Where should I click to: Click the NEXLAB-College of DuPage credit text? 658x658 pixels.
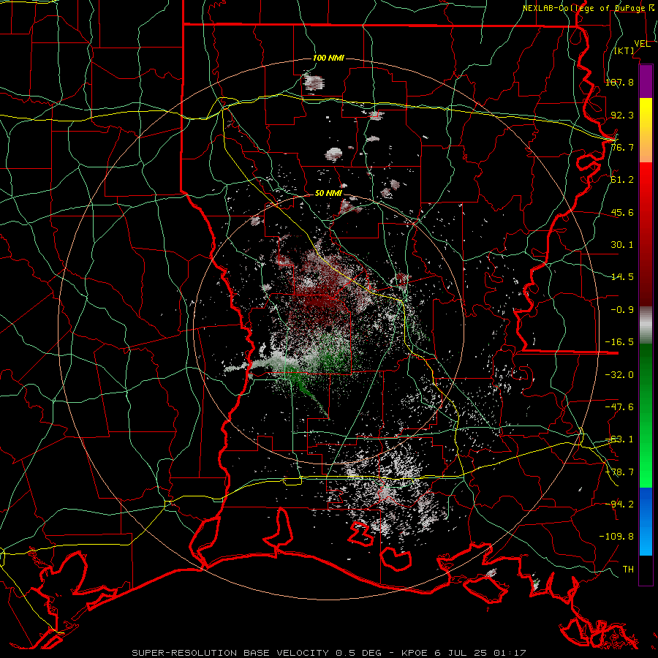(x=589, y=8)
